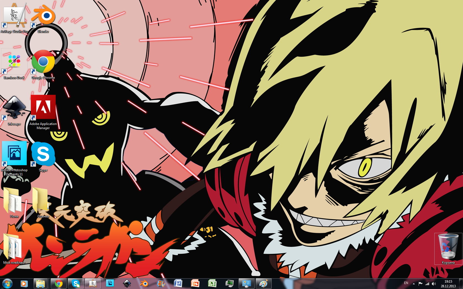
Task: Click the EN language indicator
Action: 406,283
